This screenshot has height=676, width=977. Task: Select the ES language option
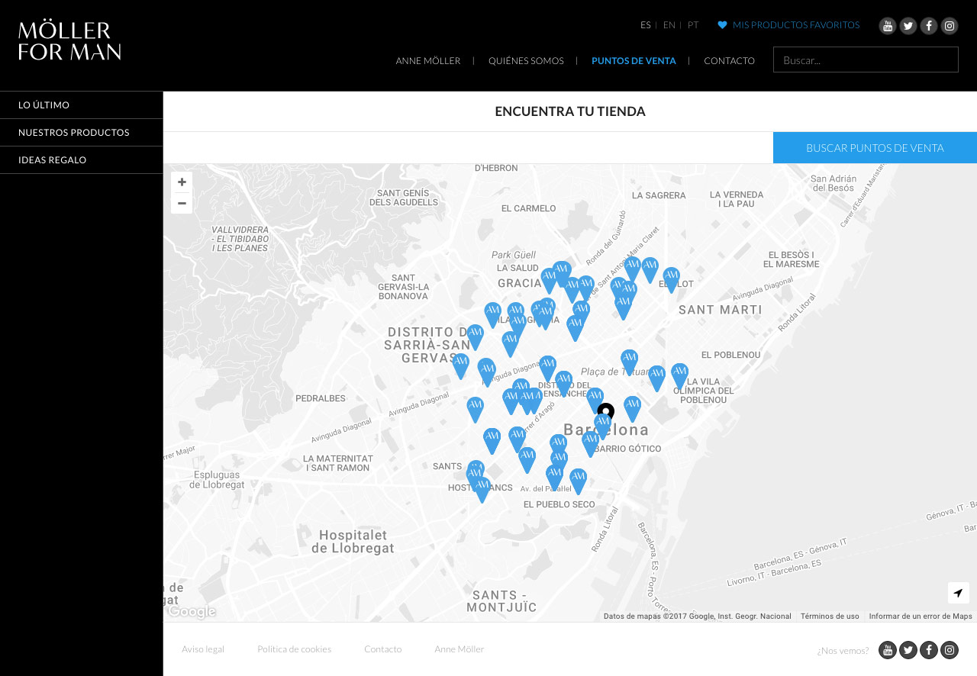click(645, 25)
